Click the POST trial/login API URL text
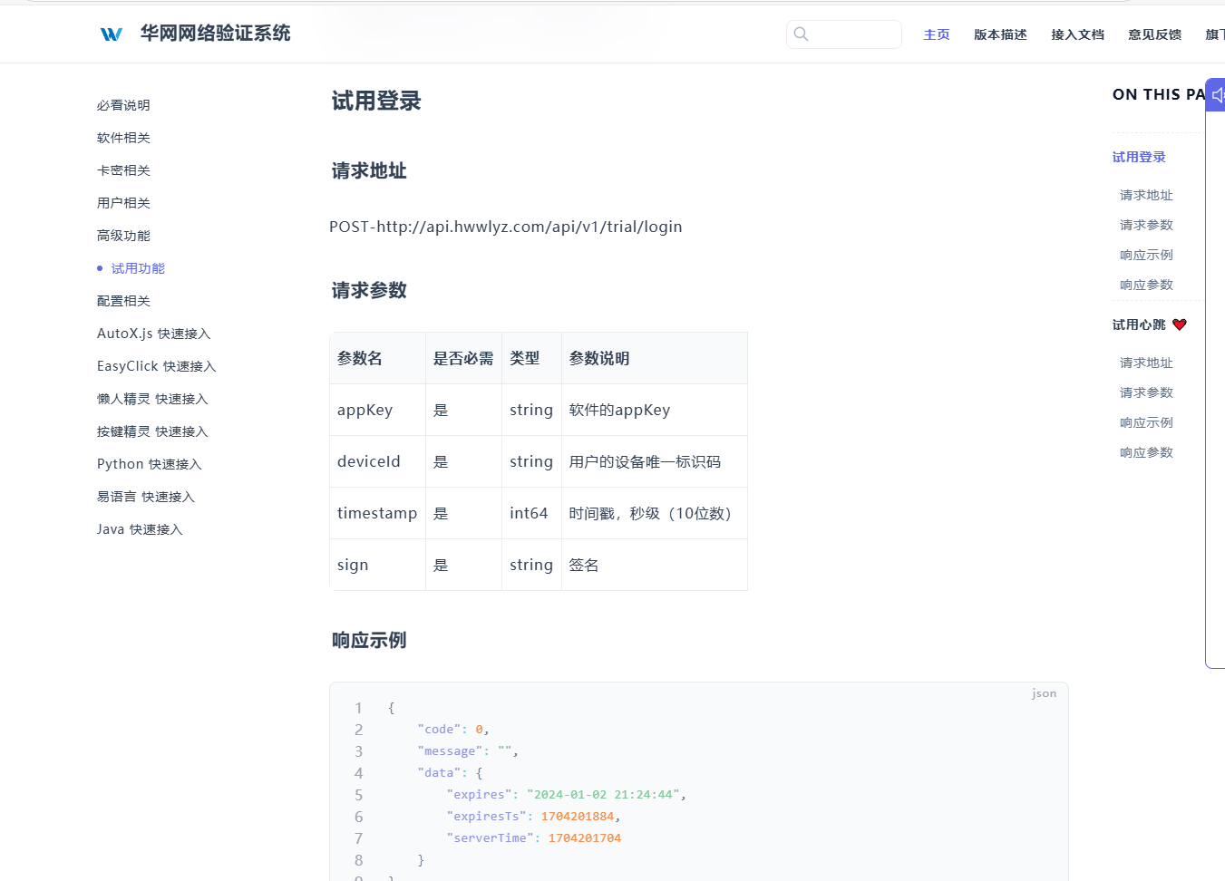The width and height of the screenshot is (1225, 881). click(x=506, y=227)
